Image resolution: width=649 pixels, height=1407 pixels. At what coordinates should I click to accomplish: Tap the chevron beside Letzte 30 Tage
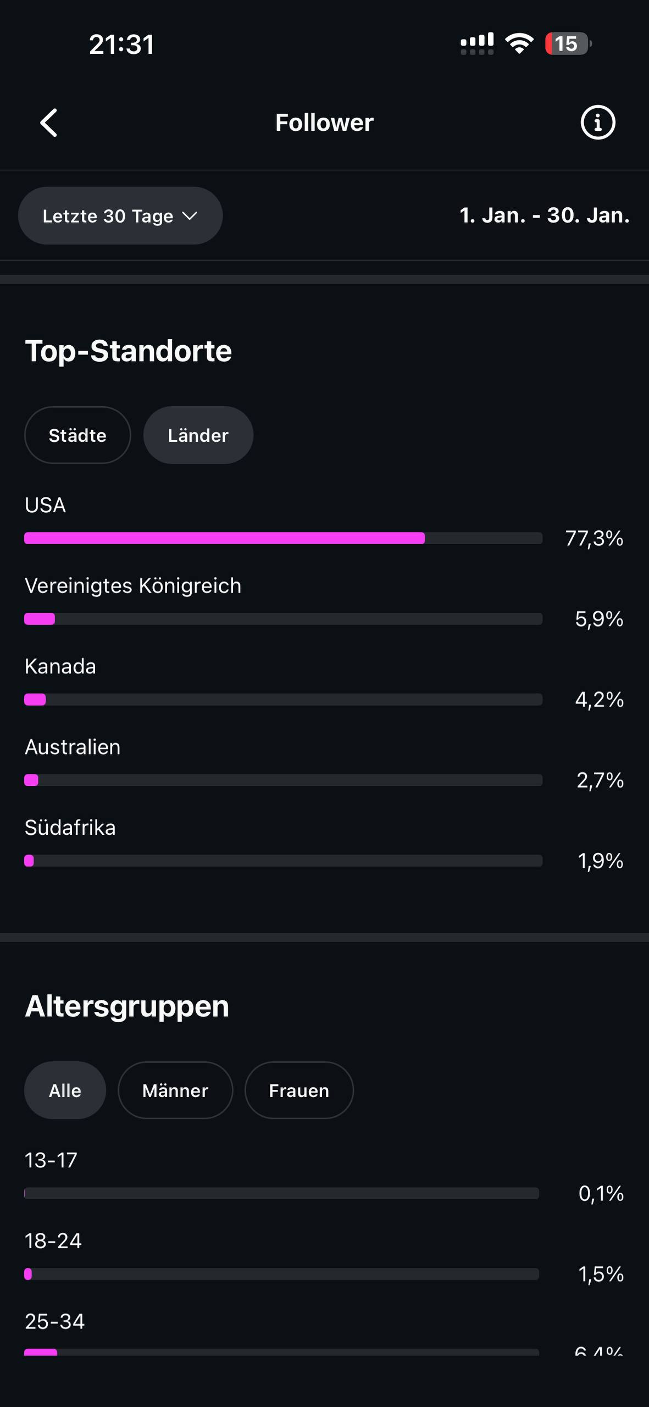point(190,216)
